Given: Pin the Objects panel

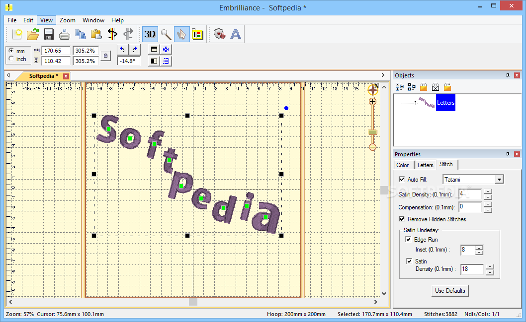Looking at the screenshot, I should click(x=508, y=75).
